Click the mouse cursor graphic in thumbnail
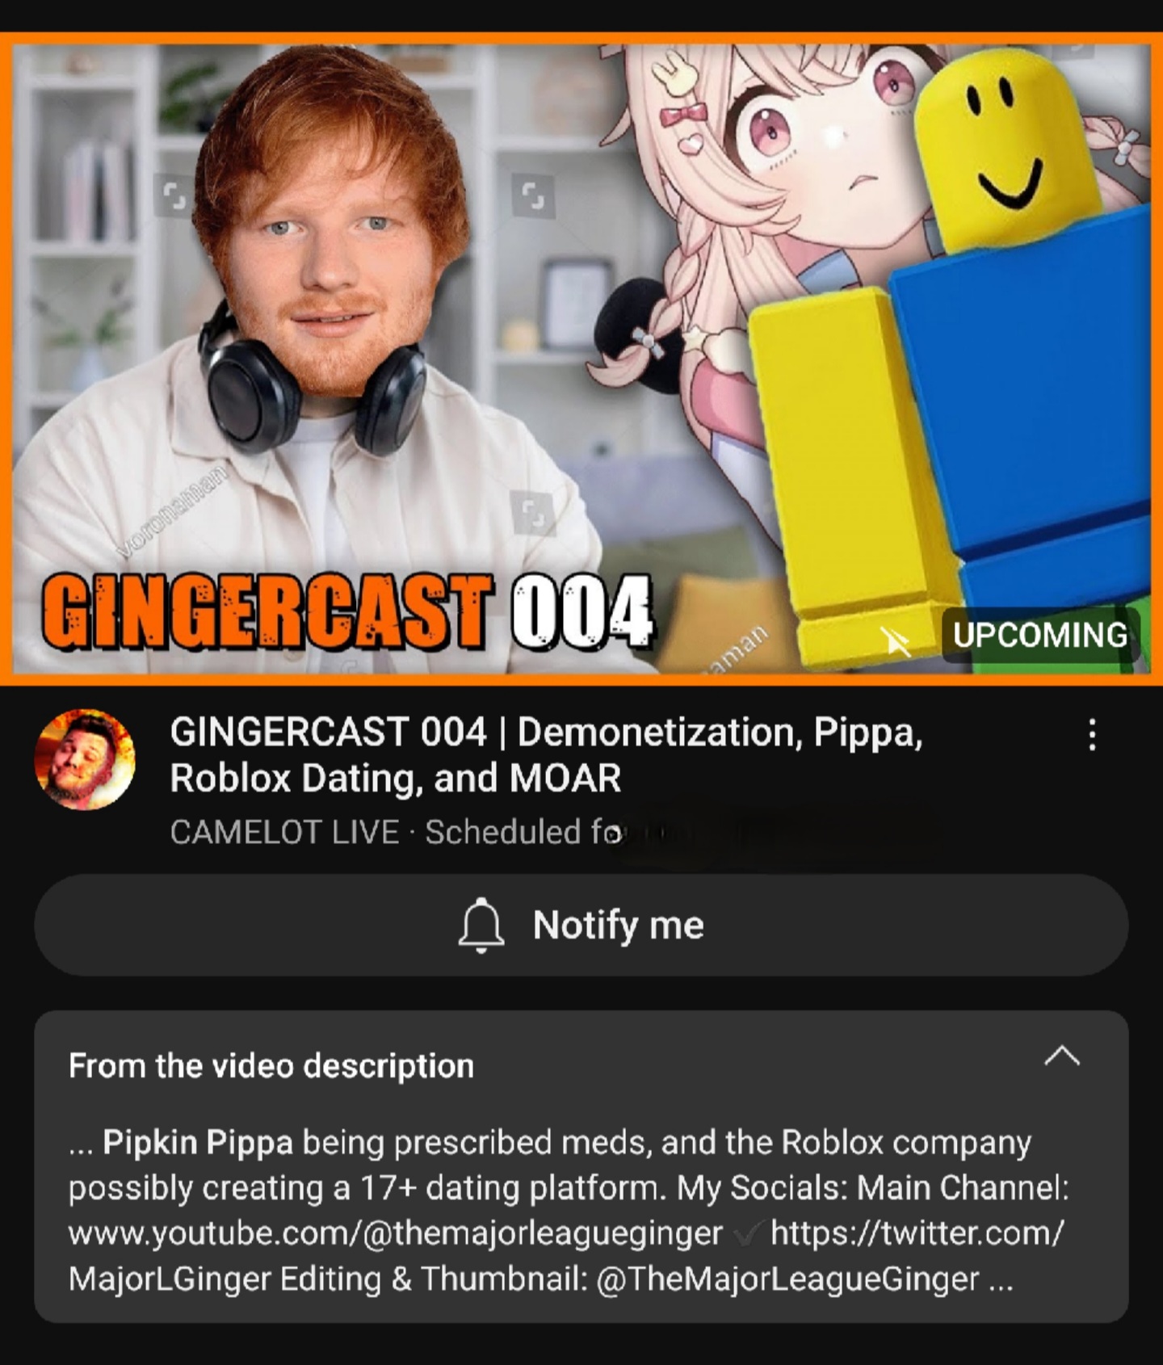Screen dimensions: 1163x1365 [894, 641]
